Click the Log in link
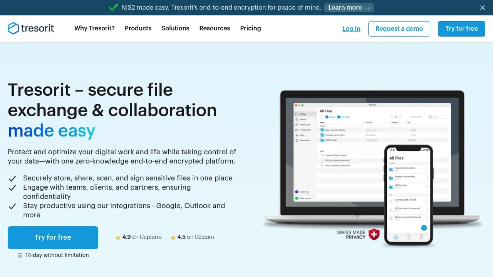493x277 pixels. pos(351,28)
